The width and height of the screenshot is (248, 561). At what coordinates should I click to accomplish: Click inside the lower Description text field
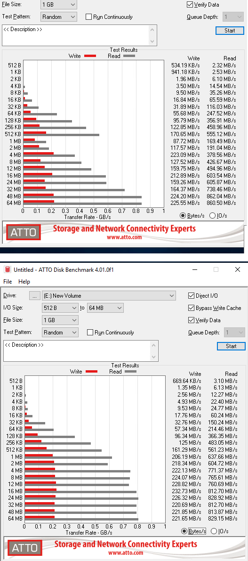[77, 350]
